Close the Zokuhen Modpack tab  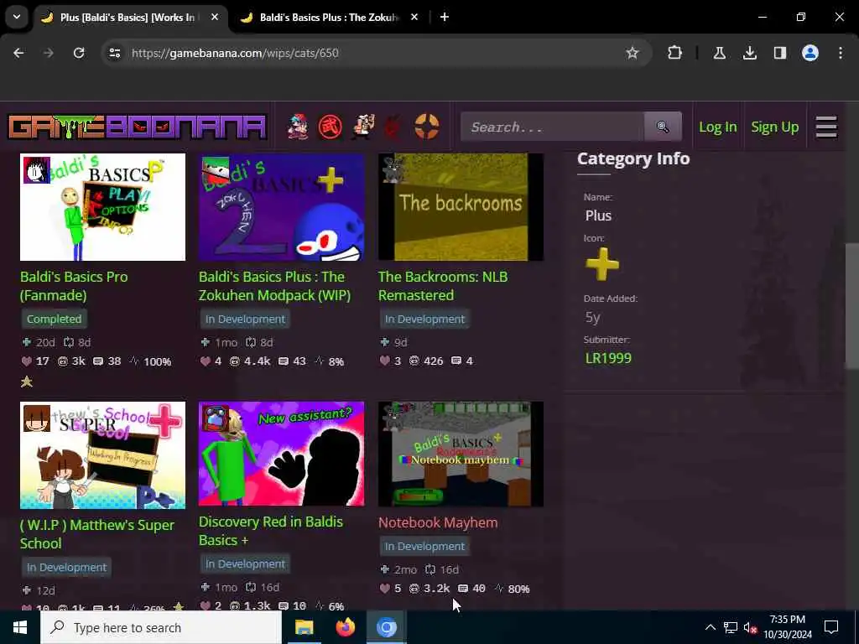pyautogui.click(x=414, y=17)
